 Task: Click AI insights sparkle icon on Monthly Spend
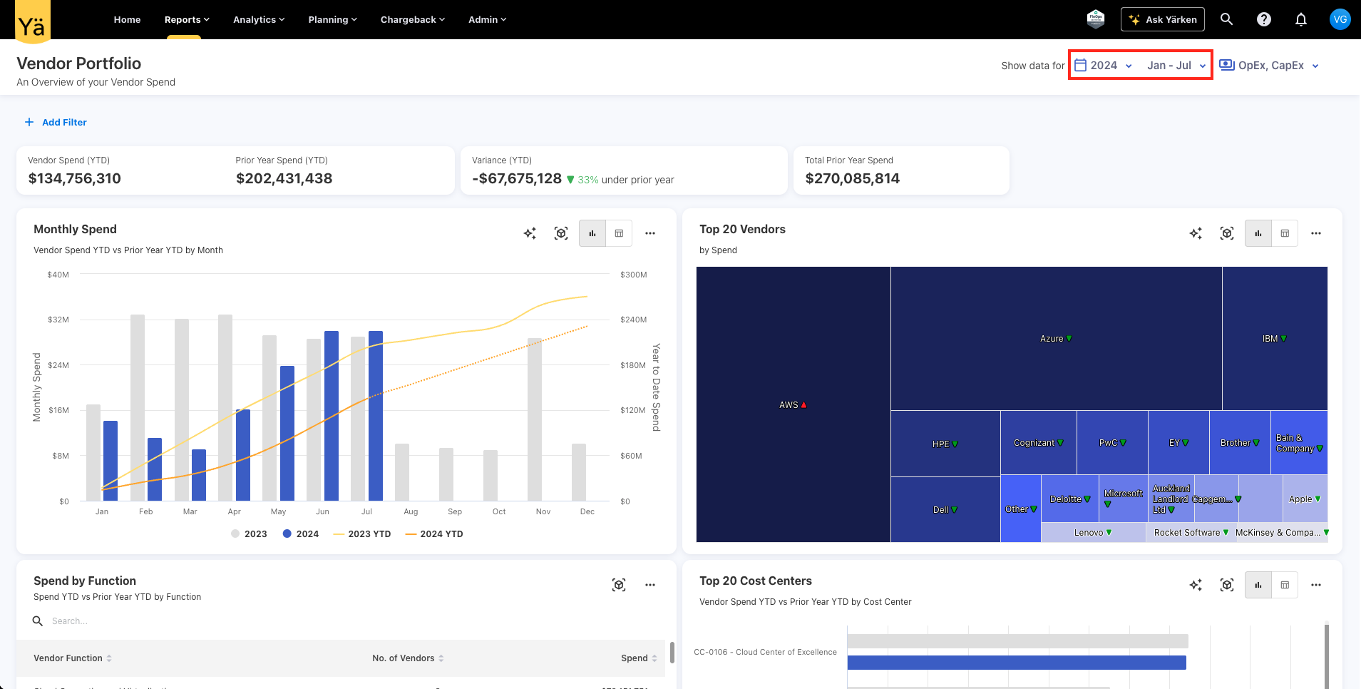530,233
